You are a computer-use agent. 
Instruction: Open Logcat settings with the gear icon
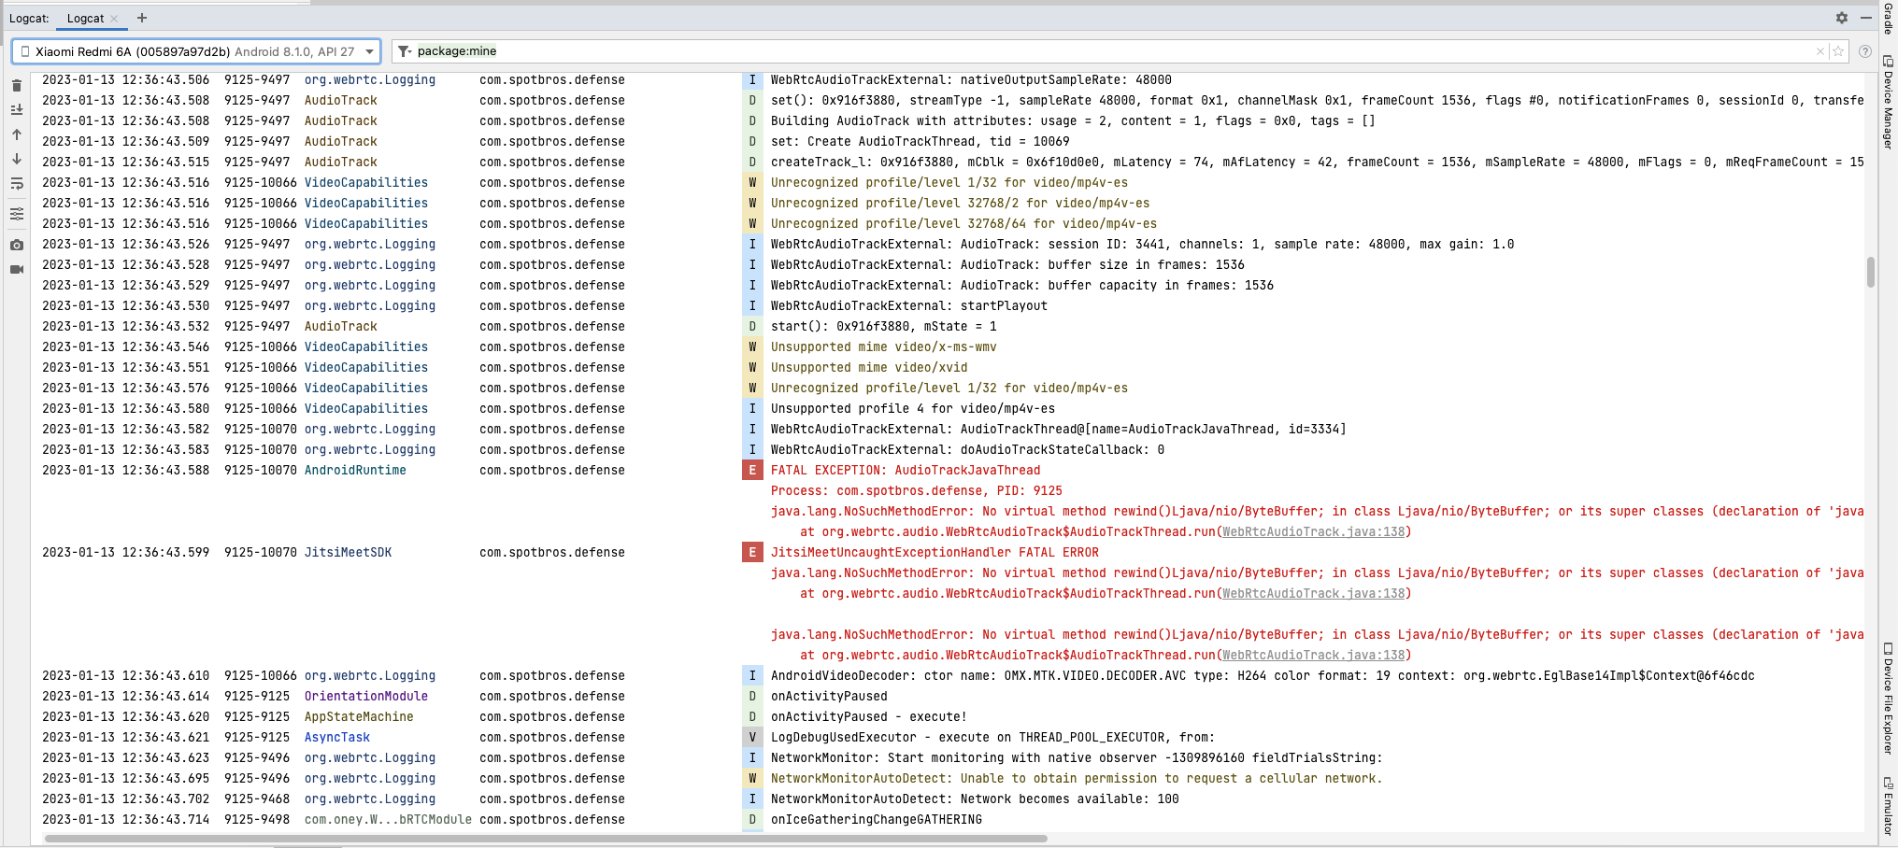[1842, 18]
